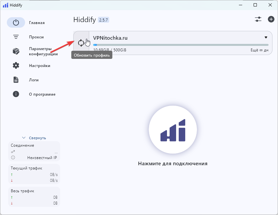278x215 pixels.
Task: Click the refresh profile icon
Action: tap(81, 43)
